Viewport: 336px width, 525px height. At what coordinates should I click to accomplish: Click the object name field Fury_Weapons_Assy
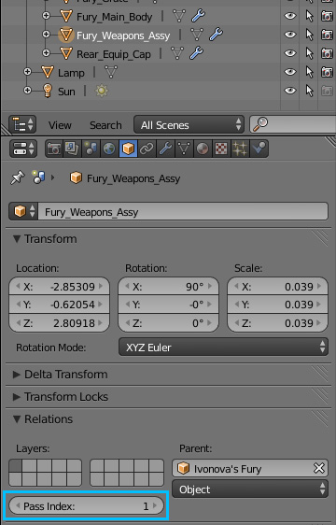coord(183,212)
